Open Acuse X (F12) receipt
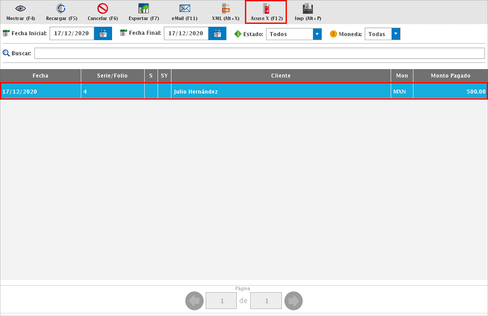 [266, 9]
